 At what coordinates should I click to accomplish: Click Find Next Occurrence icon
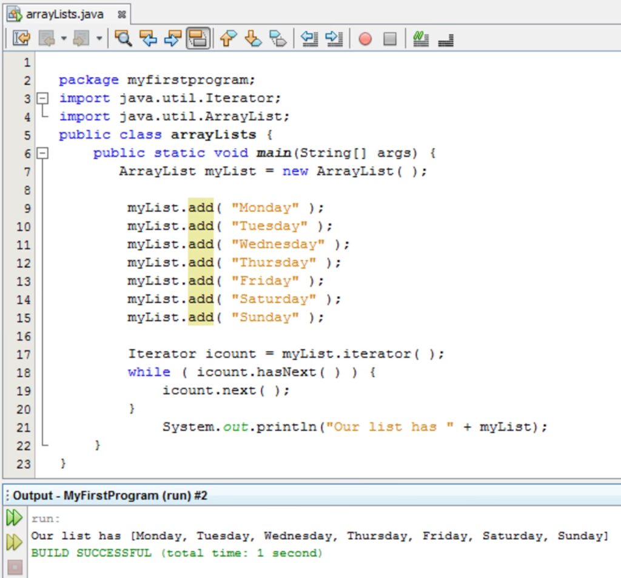coord(173,39)
